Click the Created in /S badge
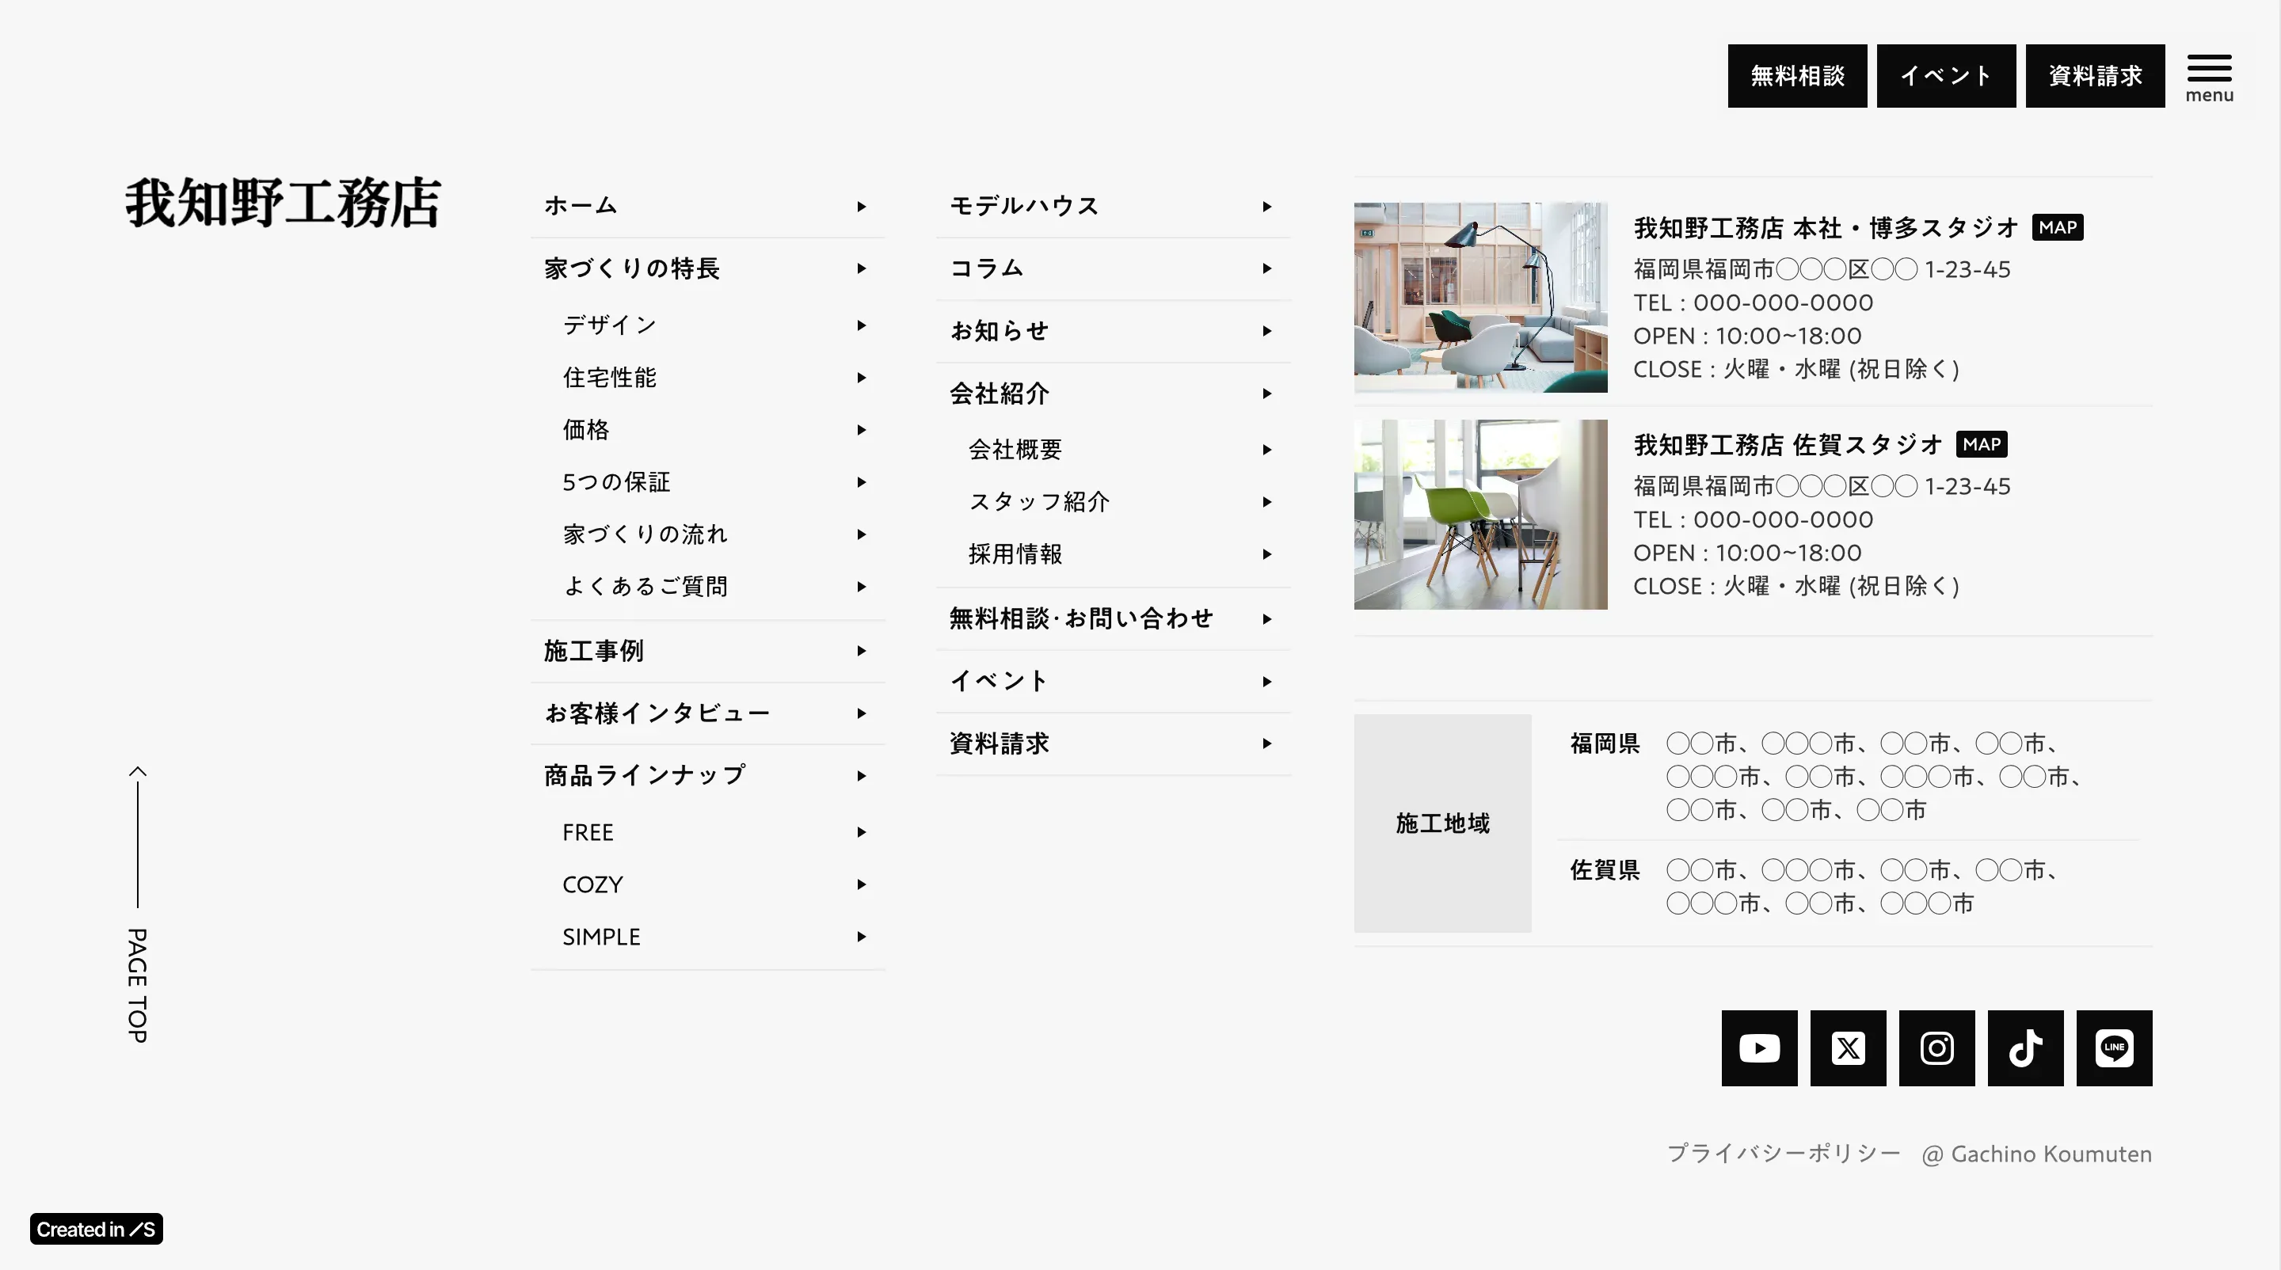The height and width of the screenshot is (1270, 2281). tap(96, 1228)
